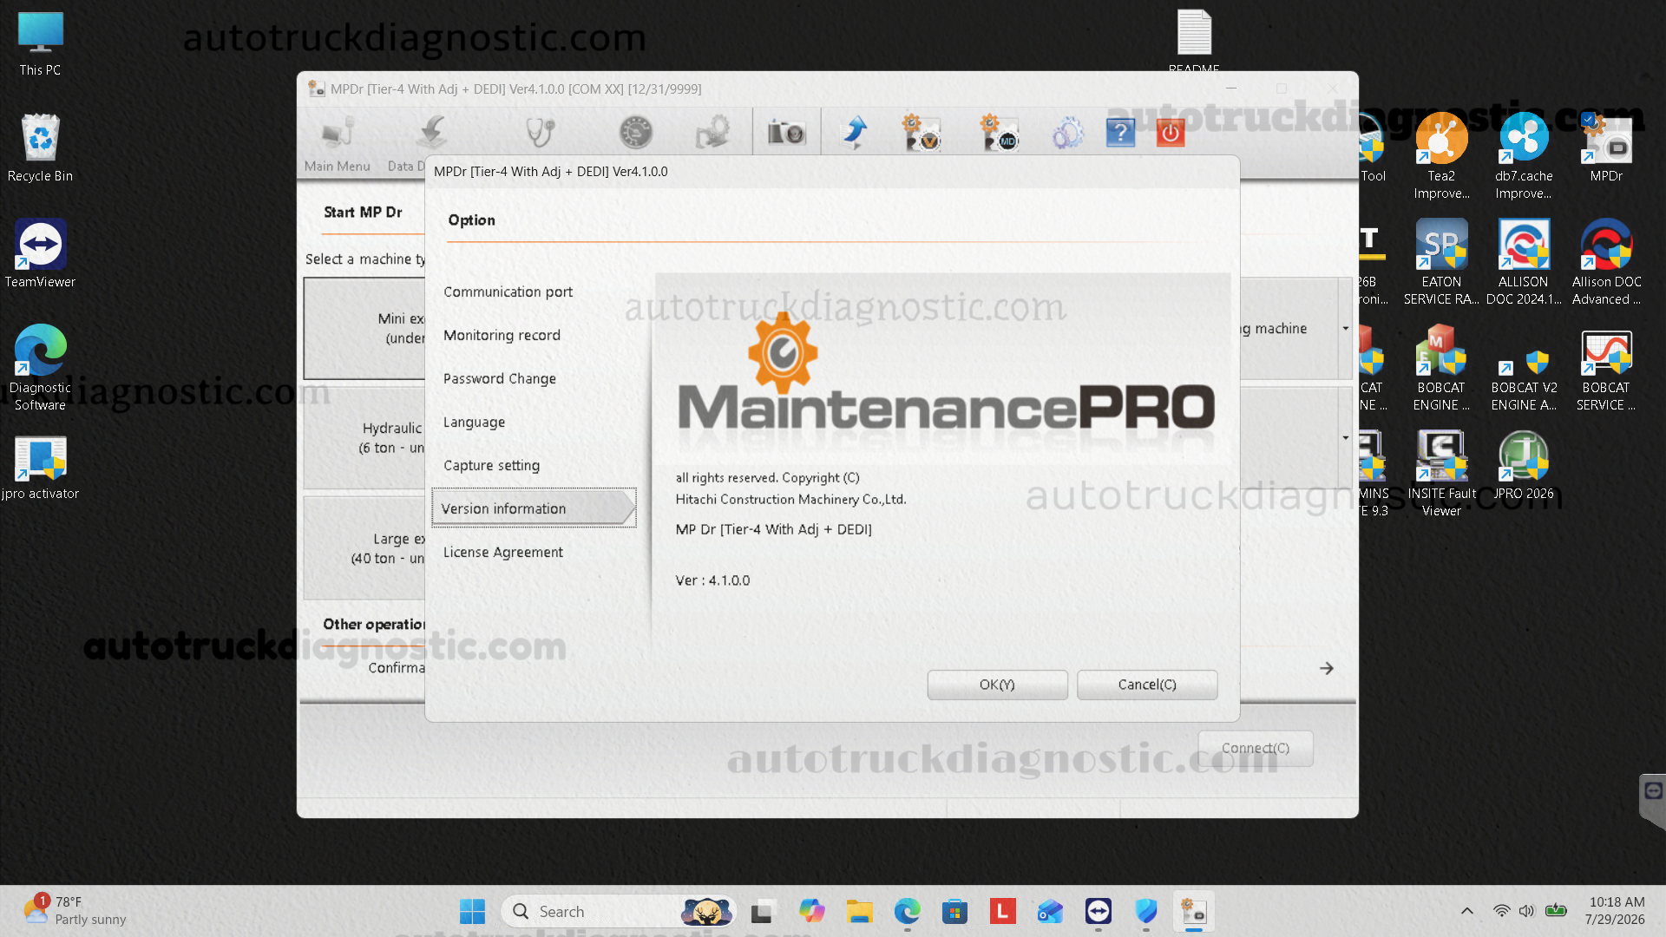Screen dimensions: 1666x937
Task: Open EATON SERVICE RA shortcut
Action: [1441, 263]
